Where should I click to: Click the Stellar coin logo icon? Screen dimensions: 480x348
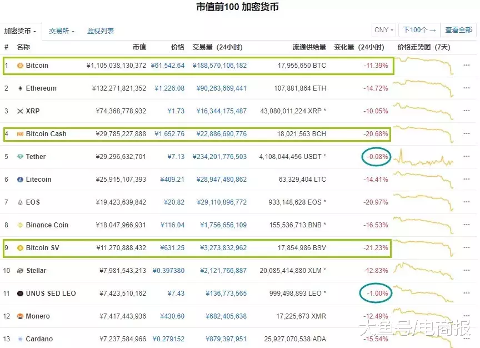pos(20,271)
